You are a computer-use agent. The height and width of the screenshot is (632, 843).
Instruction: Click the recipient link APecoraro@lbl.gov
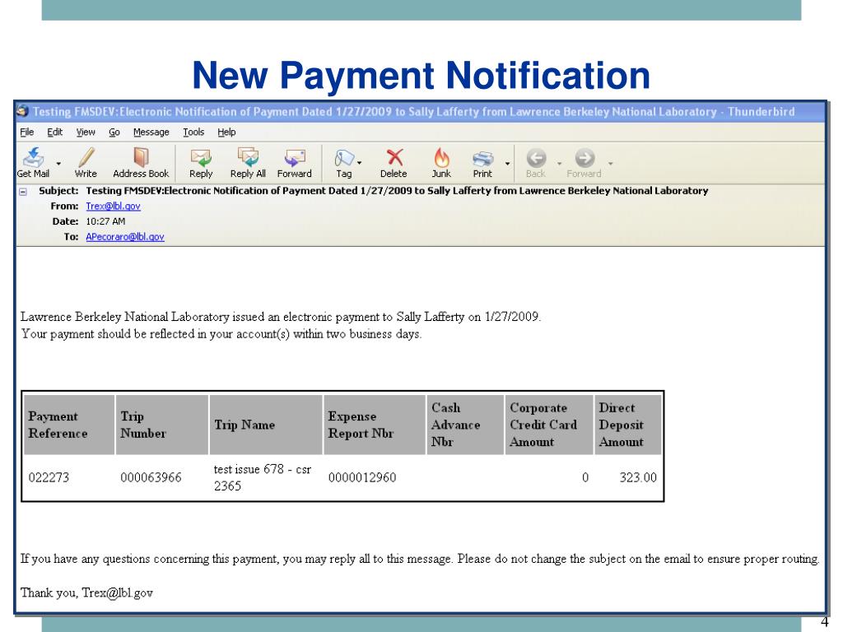pos(125,237)
